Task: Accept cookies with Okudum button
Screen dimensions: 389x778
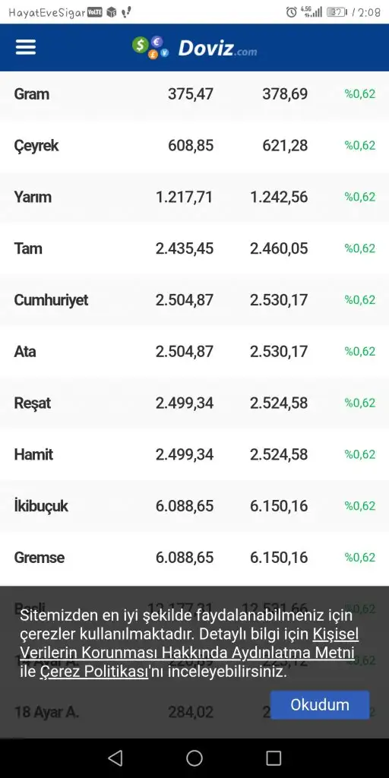Action: click(x=320, y=704)
